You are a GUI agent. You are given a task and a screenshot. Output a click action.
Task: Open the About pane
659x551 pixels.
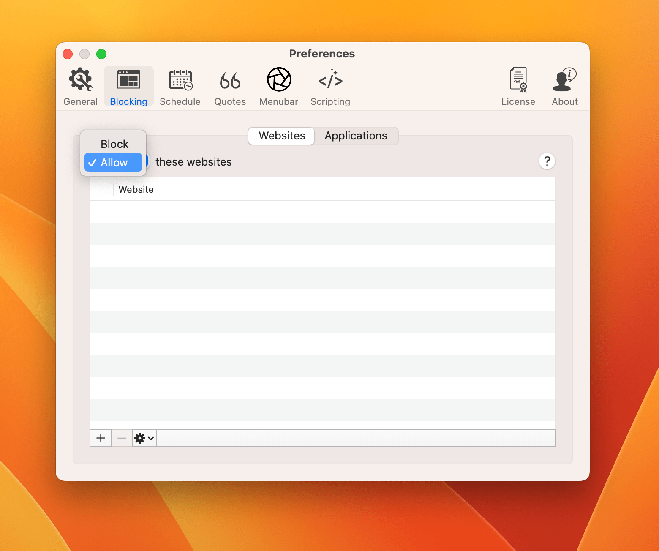[x=565, y=87]
